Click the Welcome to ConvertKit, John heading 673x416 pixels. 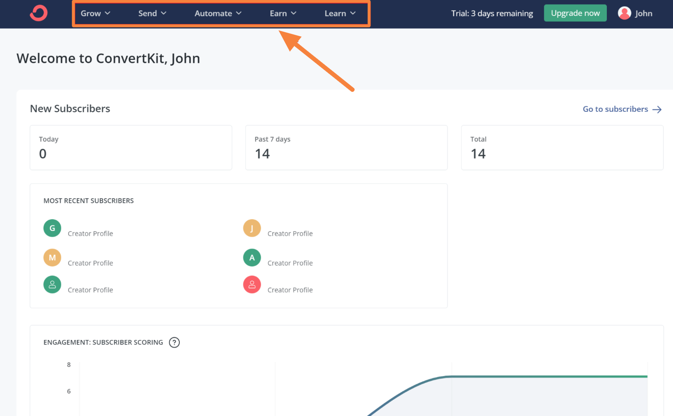pyautogui.click(x=108, y=58)
